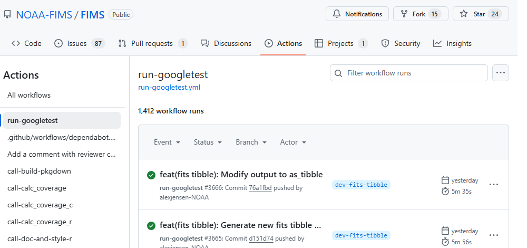Click calendar icon of run #3665
This screenshot has width=527, height=248.
[x=445, y=231]
